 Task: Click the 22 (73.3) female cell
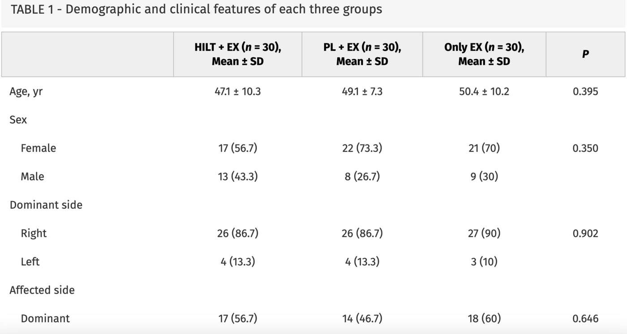click(x=362, y=148)
